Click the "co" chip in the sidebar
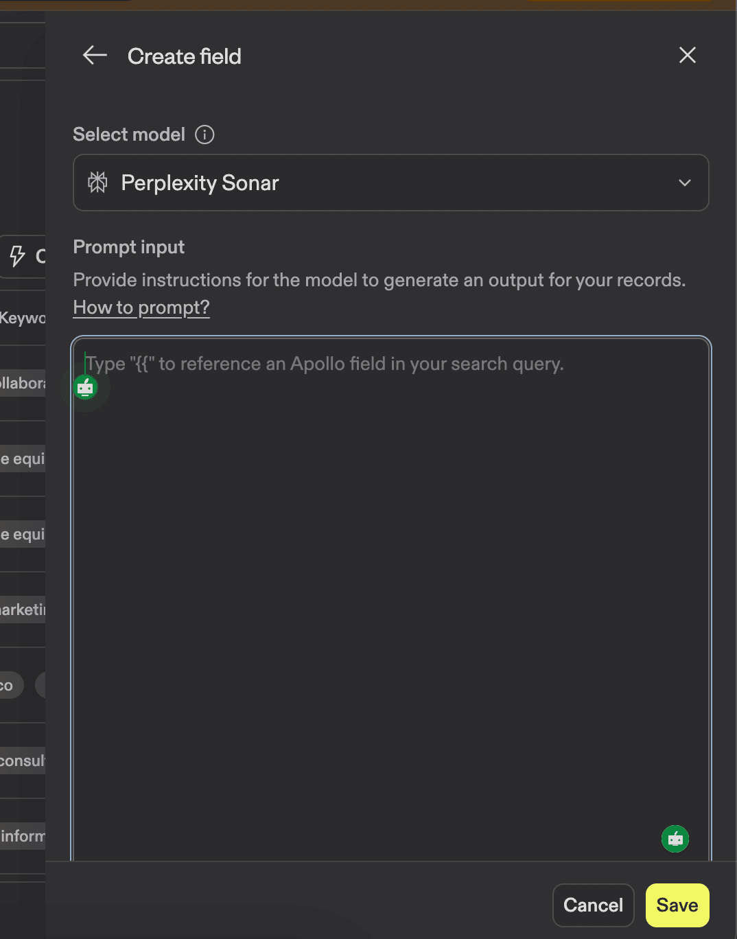This screenshot has width=737, height=939. [x=7, y=685]
